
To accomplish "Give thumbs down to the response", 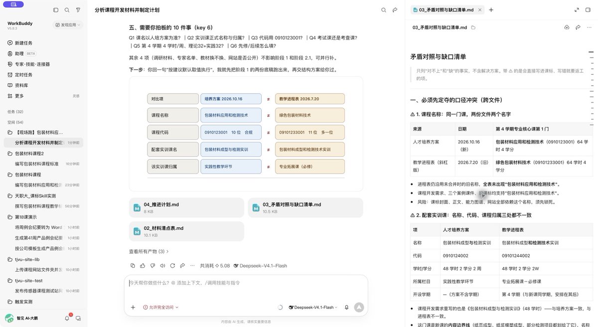I will click(152, 266).
